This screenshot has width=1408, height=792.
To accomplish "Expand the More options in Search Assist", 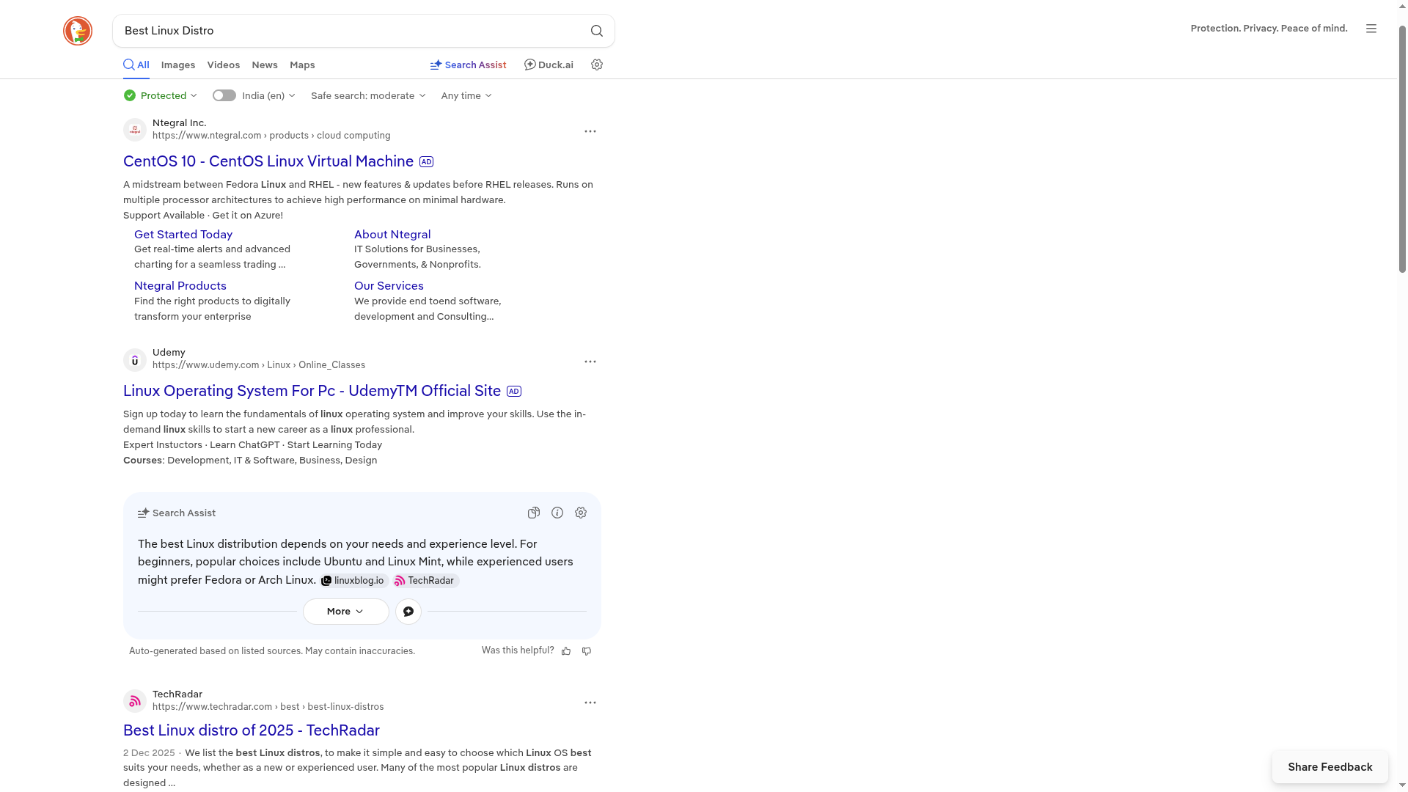I will click(345, 611).
